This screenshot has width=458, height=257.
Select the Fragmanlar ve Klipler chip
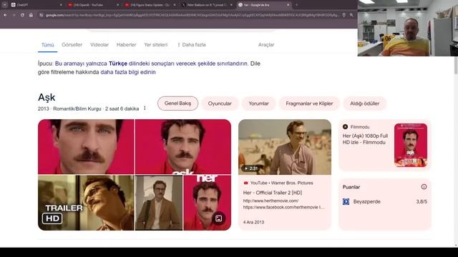click(x=309, y=104)
